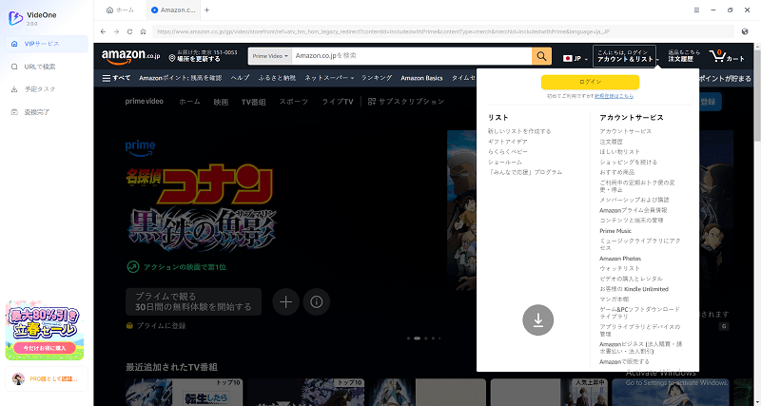Open らくらくベビー link

[508, 152]
